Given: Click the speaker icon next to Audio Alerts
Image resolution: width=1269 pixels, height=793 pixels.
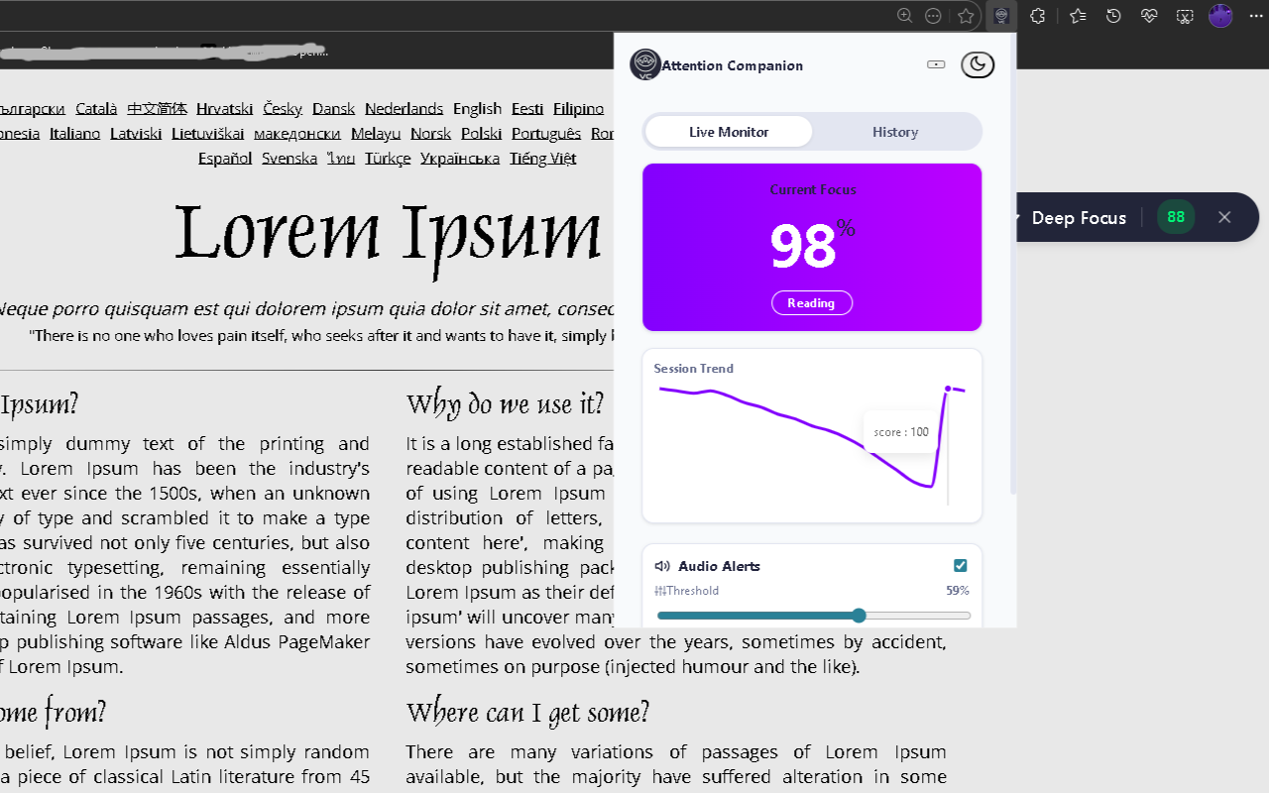Looking at the screenshot, I should (x=662, y=566).
